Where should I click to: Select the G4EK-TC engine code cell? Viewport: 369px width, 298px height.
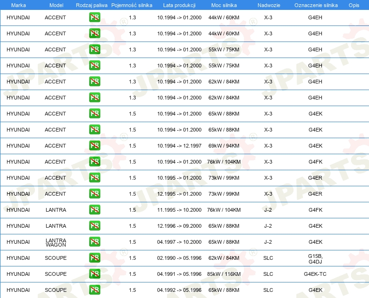pyautogui.click(x=315, y=274)
